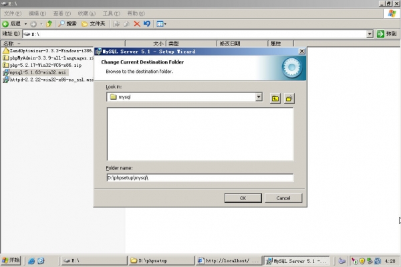
Task: Switch to MySQL Server 5.1 taskbar button
Action: [297, 260]
